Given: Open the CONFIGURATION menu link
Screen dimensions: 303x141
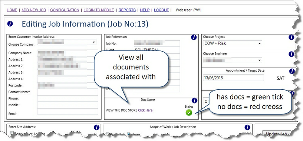Looking at the screenshot, I should [x=65, y=10].
